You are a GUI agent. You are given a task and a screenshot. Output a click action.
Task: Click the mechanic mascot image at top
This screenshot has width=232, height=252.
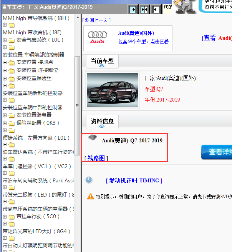point(184,7)
